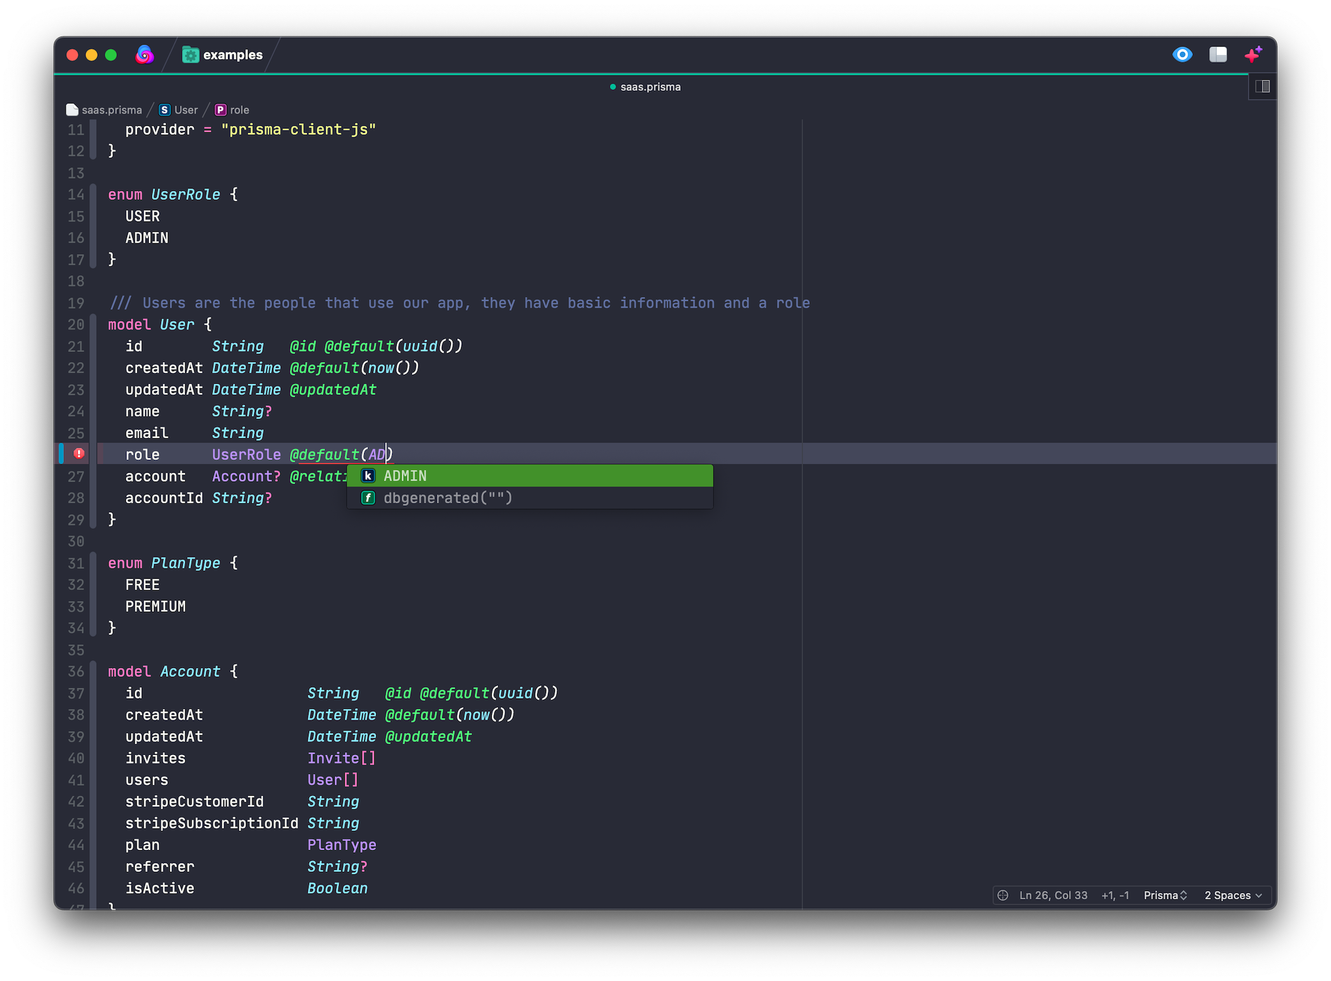Click the fold bar beside enum UserRole

[x=93, y=226]
